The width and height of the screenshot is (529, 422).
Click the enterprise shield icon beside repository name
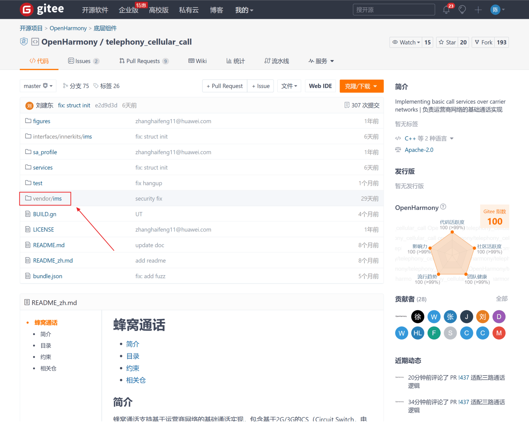24,42
